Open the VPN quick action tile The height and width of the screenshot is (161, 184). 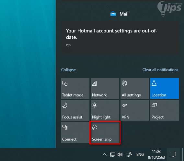point(135,110)
